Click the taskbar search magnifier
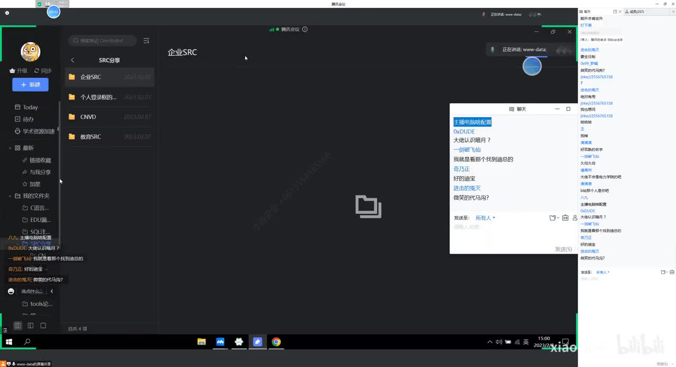The width and height of the screenshot is (676, 367). (x=27, y=342)
